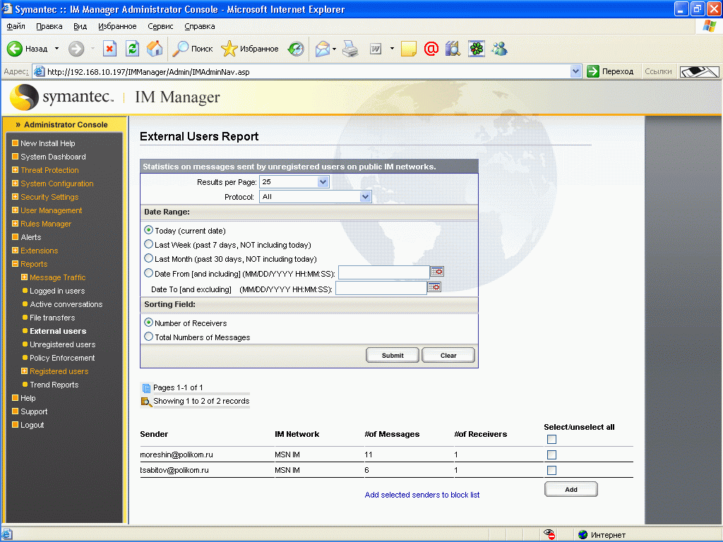Screen dimensions: 723x542
Task: Open the Mail envelope icon
Action: (x=322, y=49)
